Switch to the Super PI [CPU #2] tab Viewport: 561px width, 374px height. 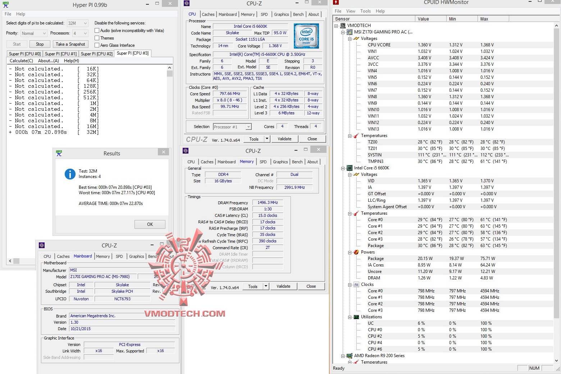click(97, 54)
